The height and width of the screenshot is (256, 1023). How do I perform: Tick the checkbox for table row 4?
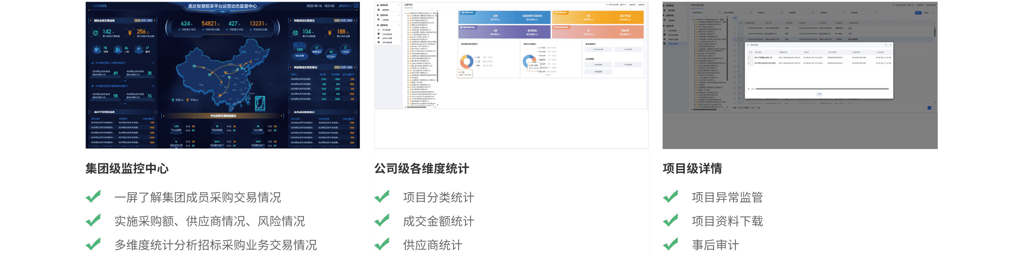tap(734, 45)
